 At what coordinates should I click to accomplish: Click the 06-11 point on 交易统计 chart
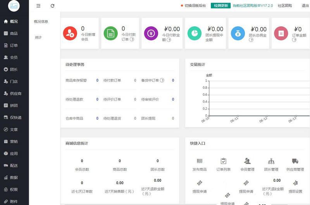coord(238,116)
